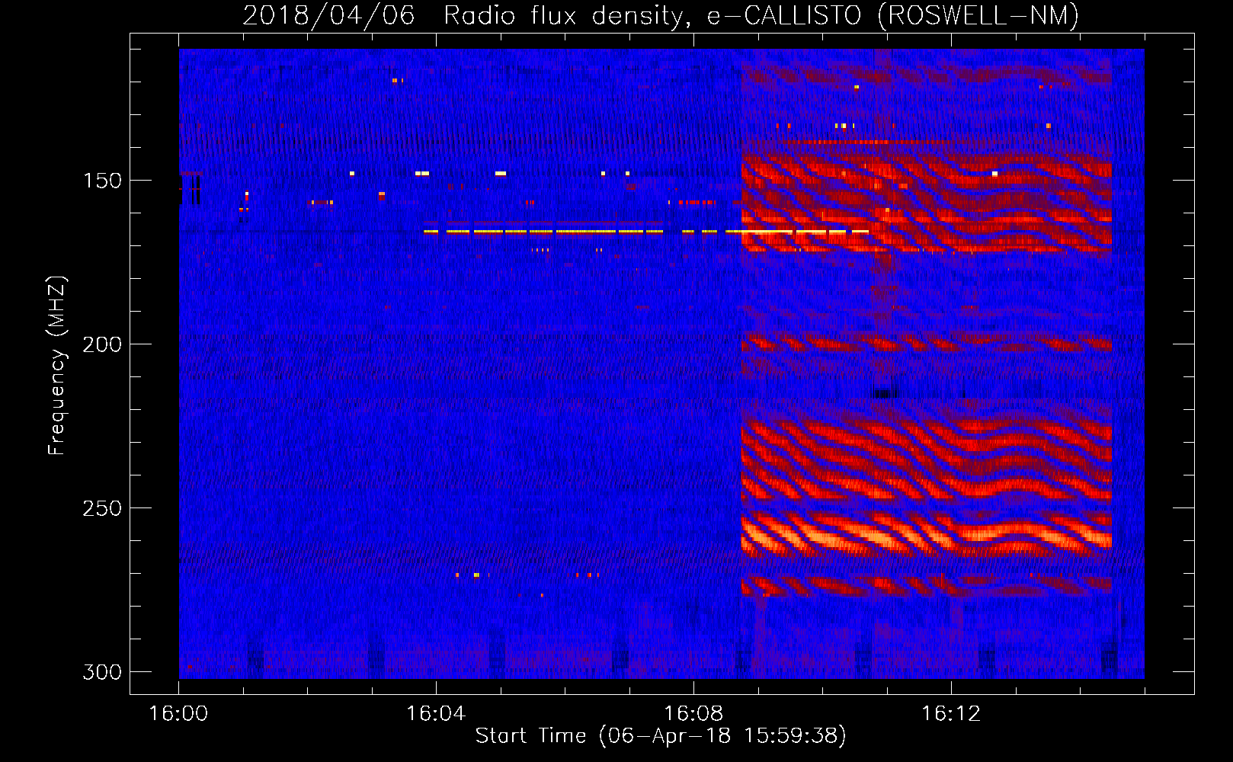Click the 16:00 time tick label

[x=178, y=714]
